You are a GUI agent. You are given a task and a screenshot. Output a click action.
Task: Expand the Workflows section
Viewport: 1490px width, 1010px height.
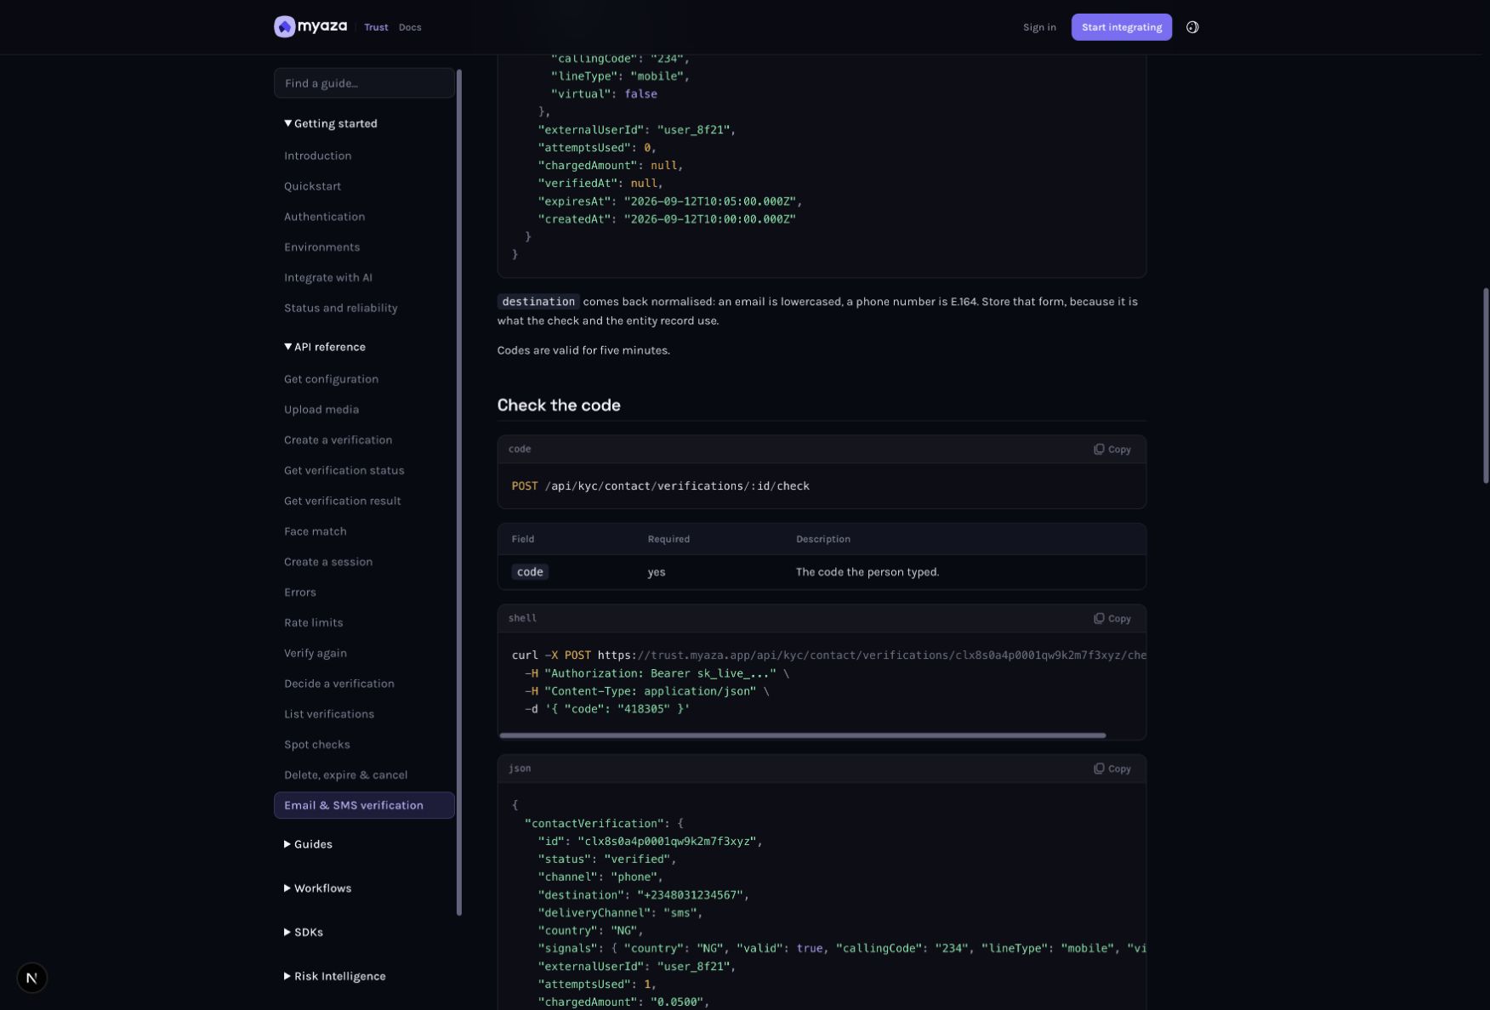pyautogui.click(x=317, y=888)
